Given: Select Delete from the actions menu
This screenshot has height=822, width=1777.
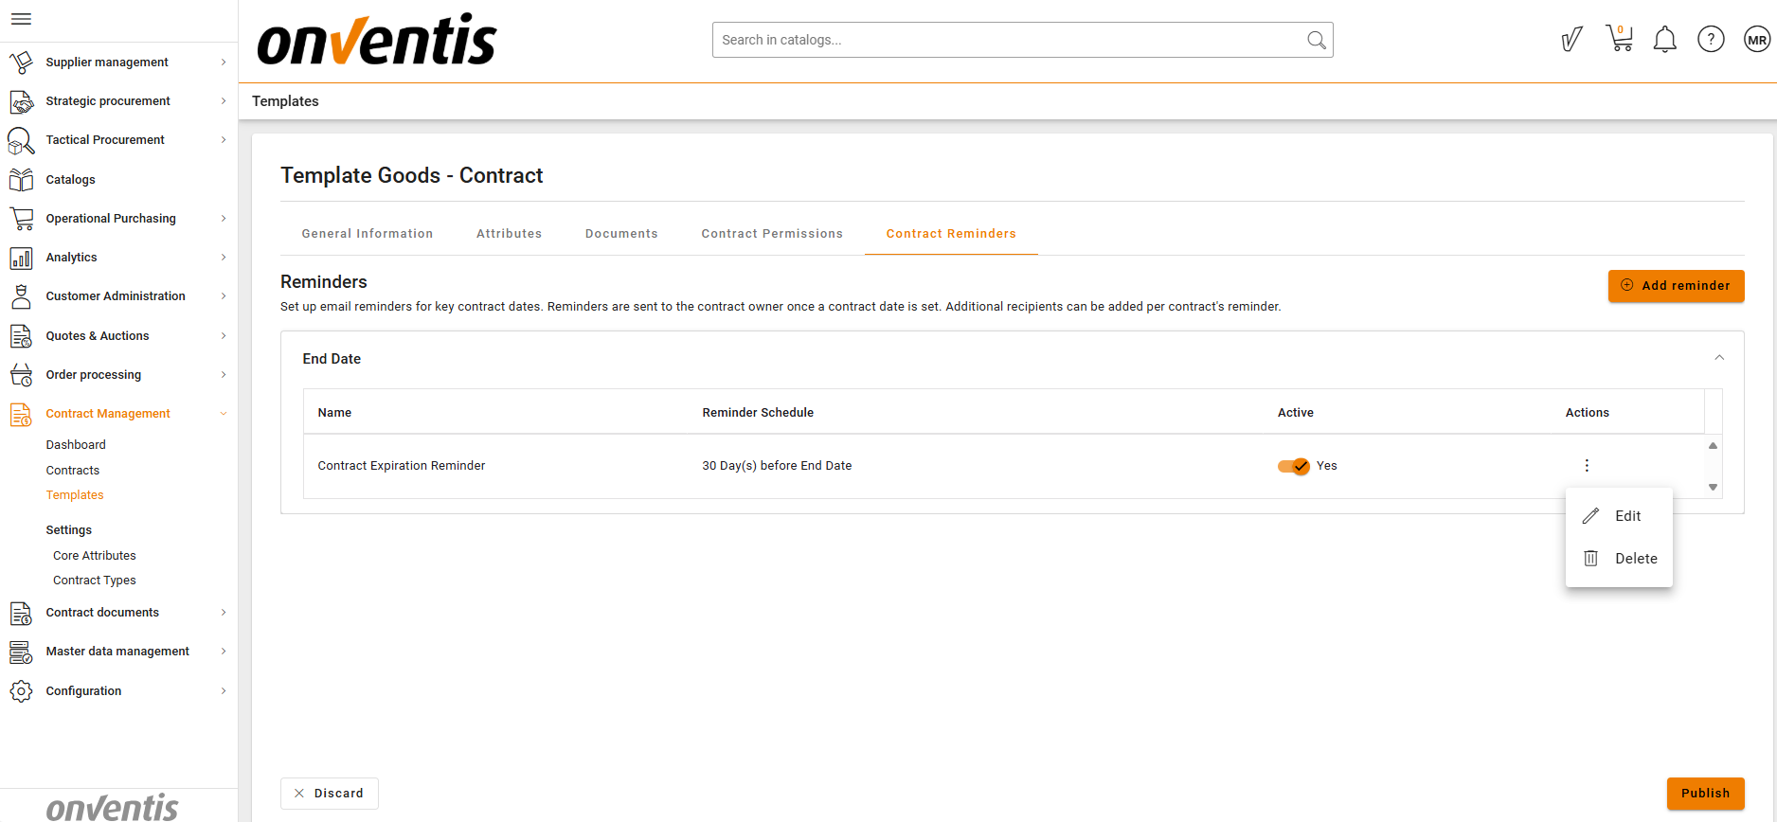Looking at the screenshot, I should point(1620,559).
